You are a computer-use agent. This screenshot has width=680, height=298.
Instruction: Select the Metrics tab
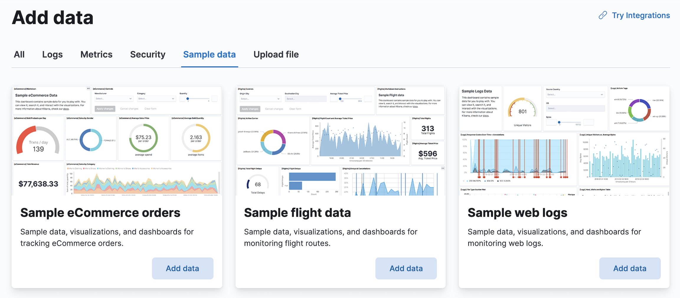tap(96, 54)
